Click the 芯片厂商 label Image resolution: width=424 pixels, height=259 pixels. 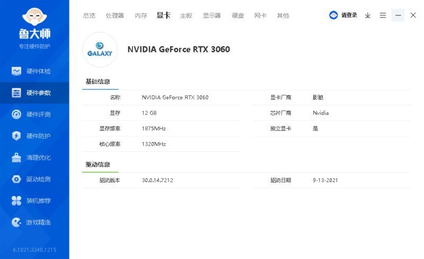pyautogui.click(x=281, y=113)
